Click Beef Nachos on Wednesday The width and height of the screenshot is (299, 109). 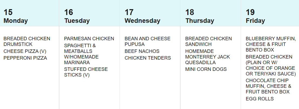142,51
